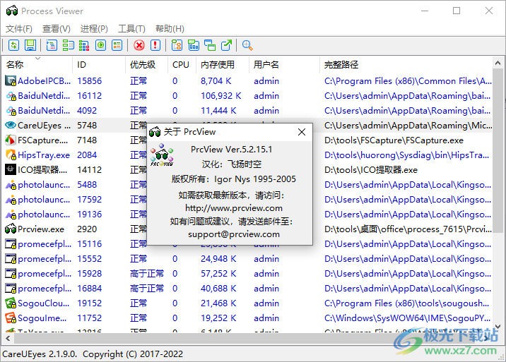
Task: Click the 8,704 K memory value
Action: 216,81
